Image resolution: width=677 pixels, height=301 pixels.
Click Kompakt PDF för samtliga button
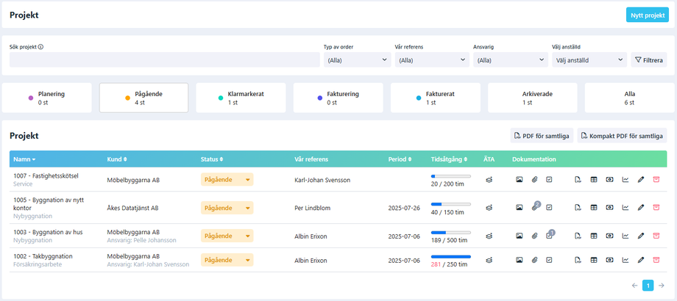[x=622, y=136]
